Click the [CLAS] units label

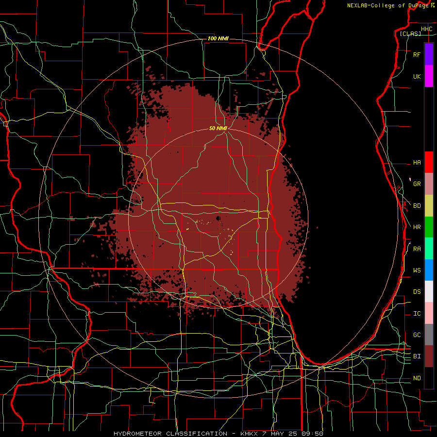click(410, 34)
